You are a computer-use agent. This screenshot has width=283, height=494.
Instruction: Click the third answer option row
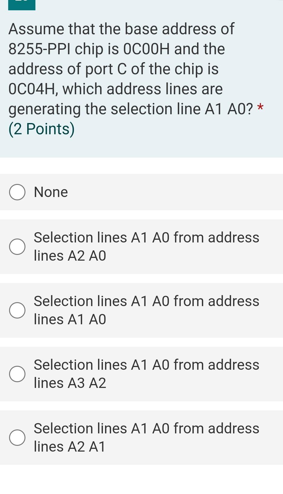pos(141,310)
